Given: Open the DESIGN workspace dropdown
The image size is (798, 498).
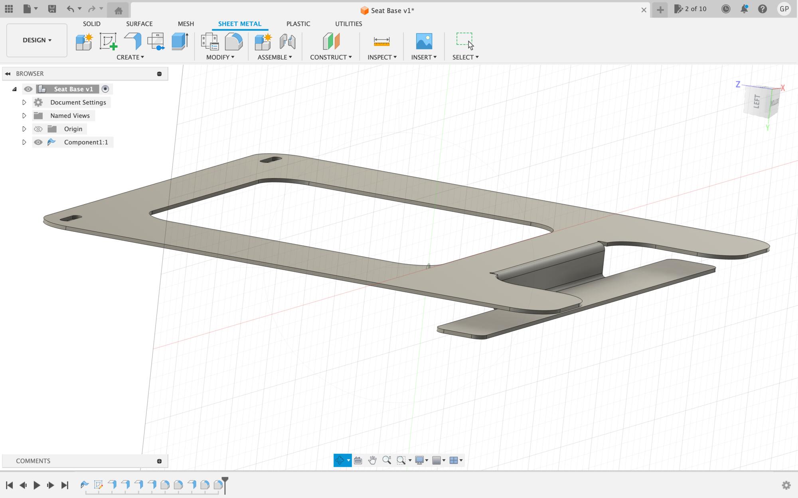Looking at the screenshot, I should 37,40.
